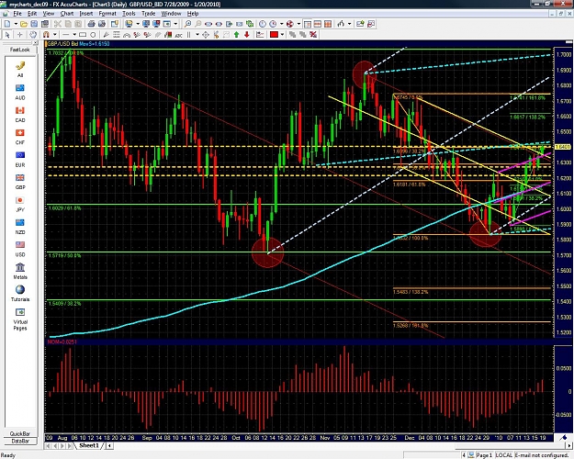Select JPY currency in FastLook panel

[20, 204]
